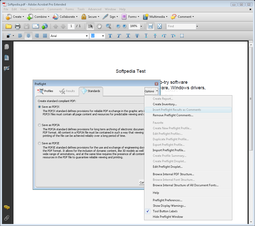
Task: Select Save as PDF/E option
Action: [x=39, y=143]
